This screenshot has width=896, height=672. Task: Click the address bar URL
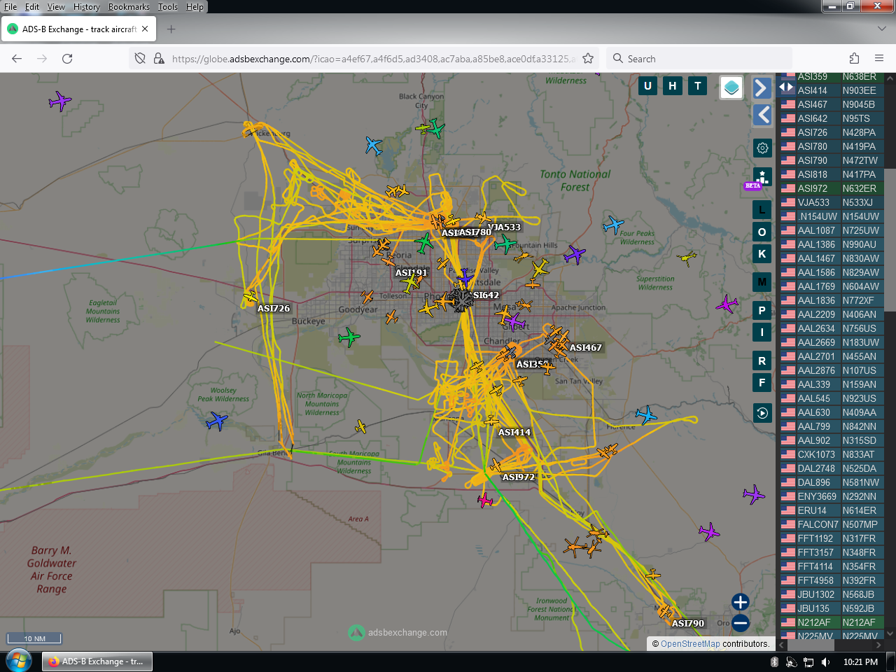click(374, 59)
